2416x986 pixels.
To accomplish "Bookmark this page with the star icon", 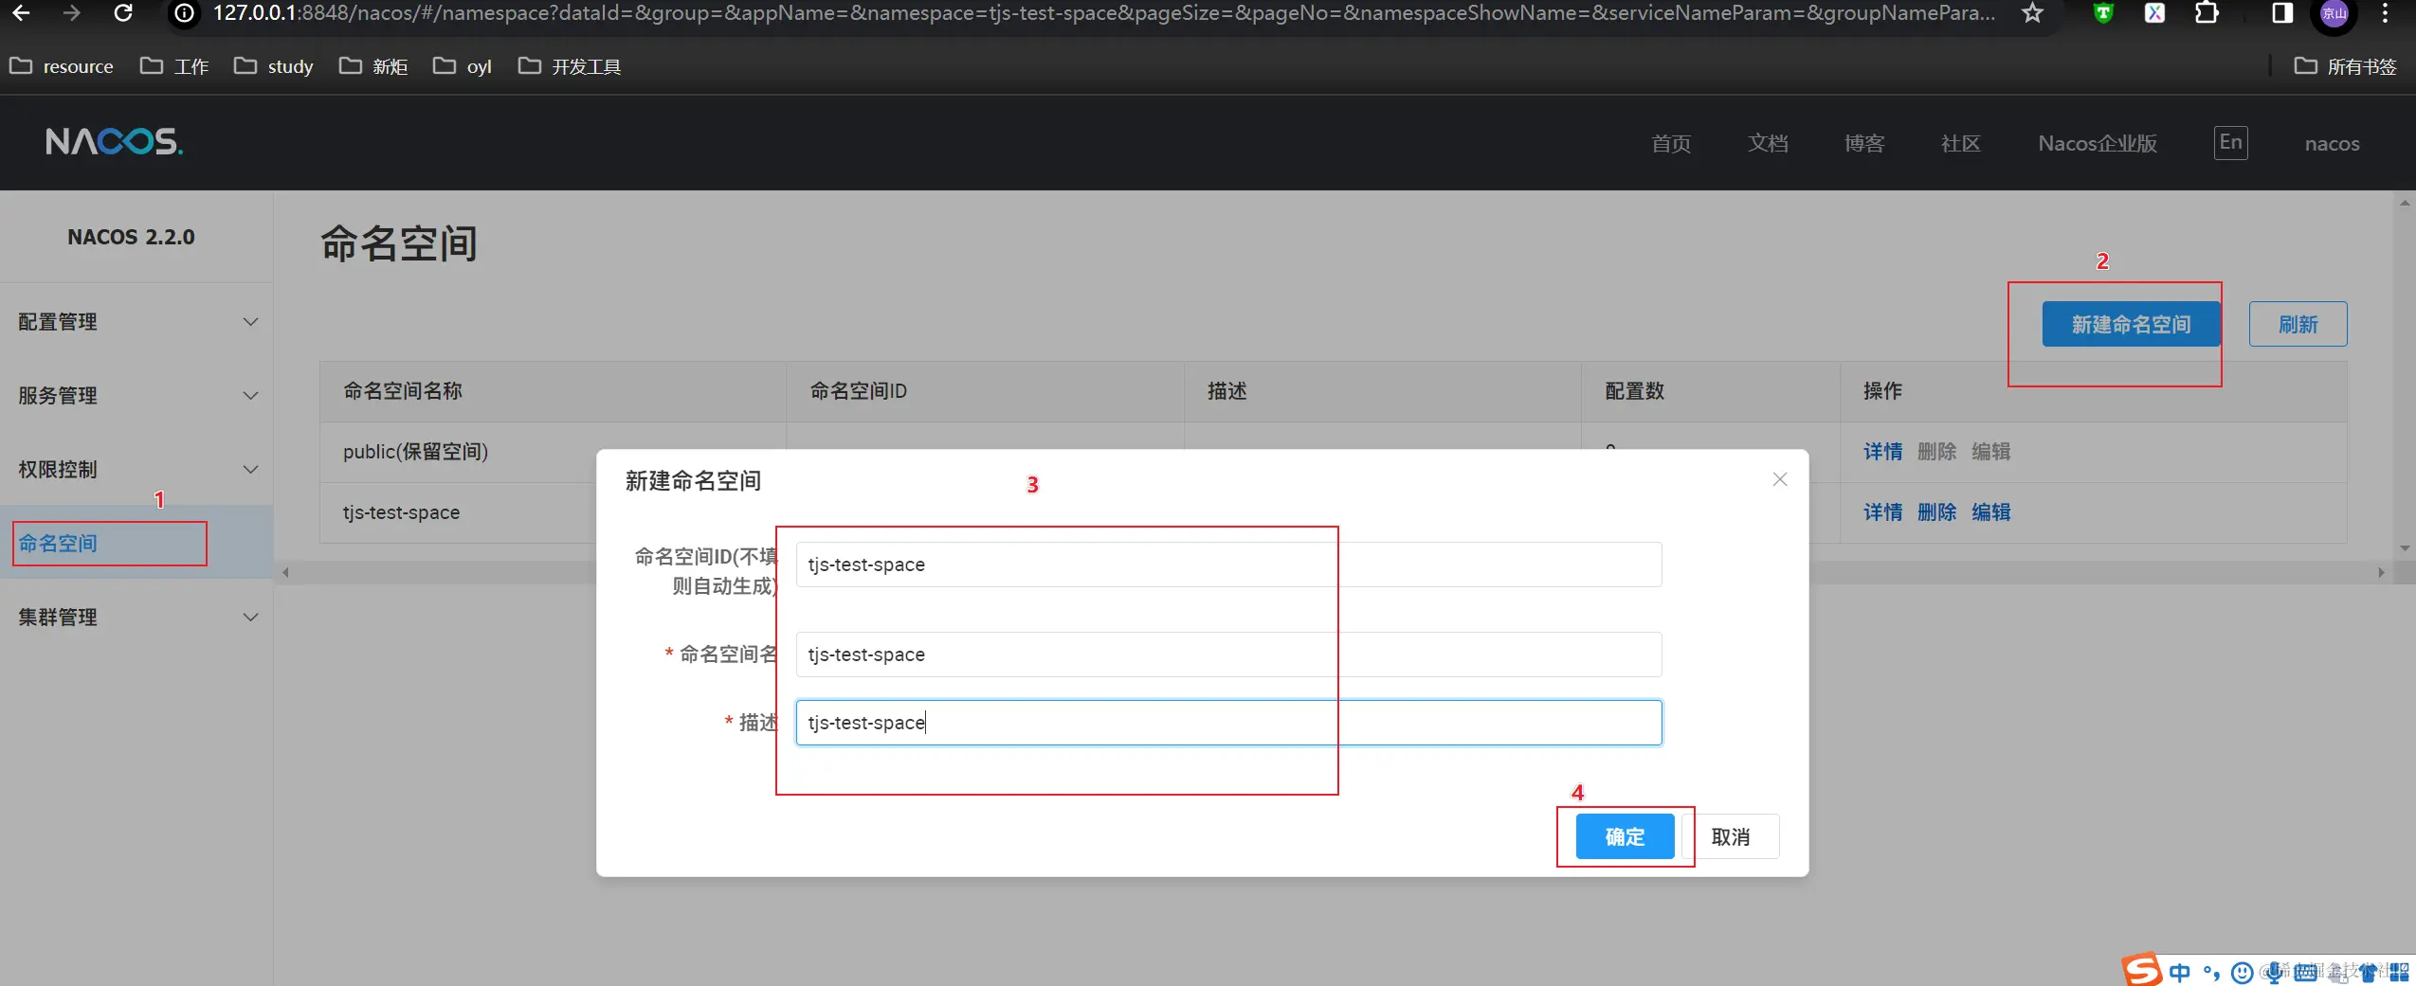I will (2032, 13).
